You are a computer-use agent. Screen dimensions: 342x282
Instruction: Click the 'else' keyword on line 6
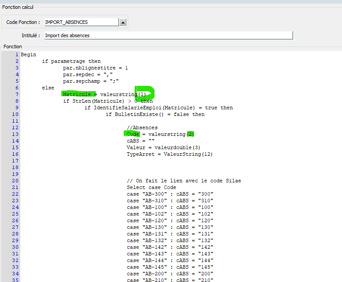48,88
